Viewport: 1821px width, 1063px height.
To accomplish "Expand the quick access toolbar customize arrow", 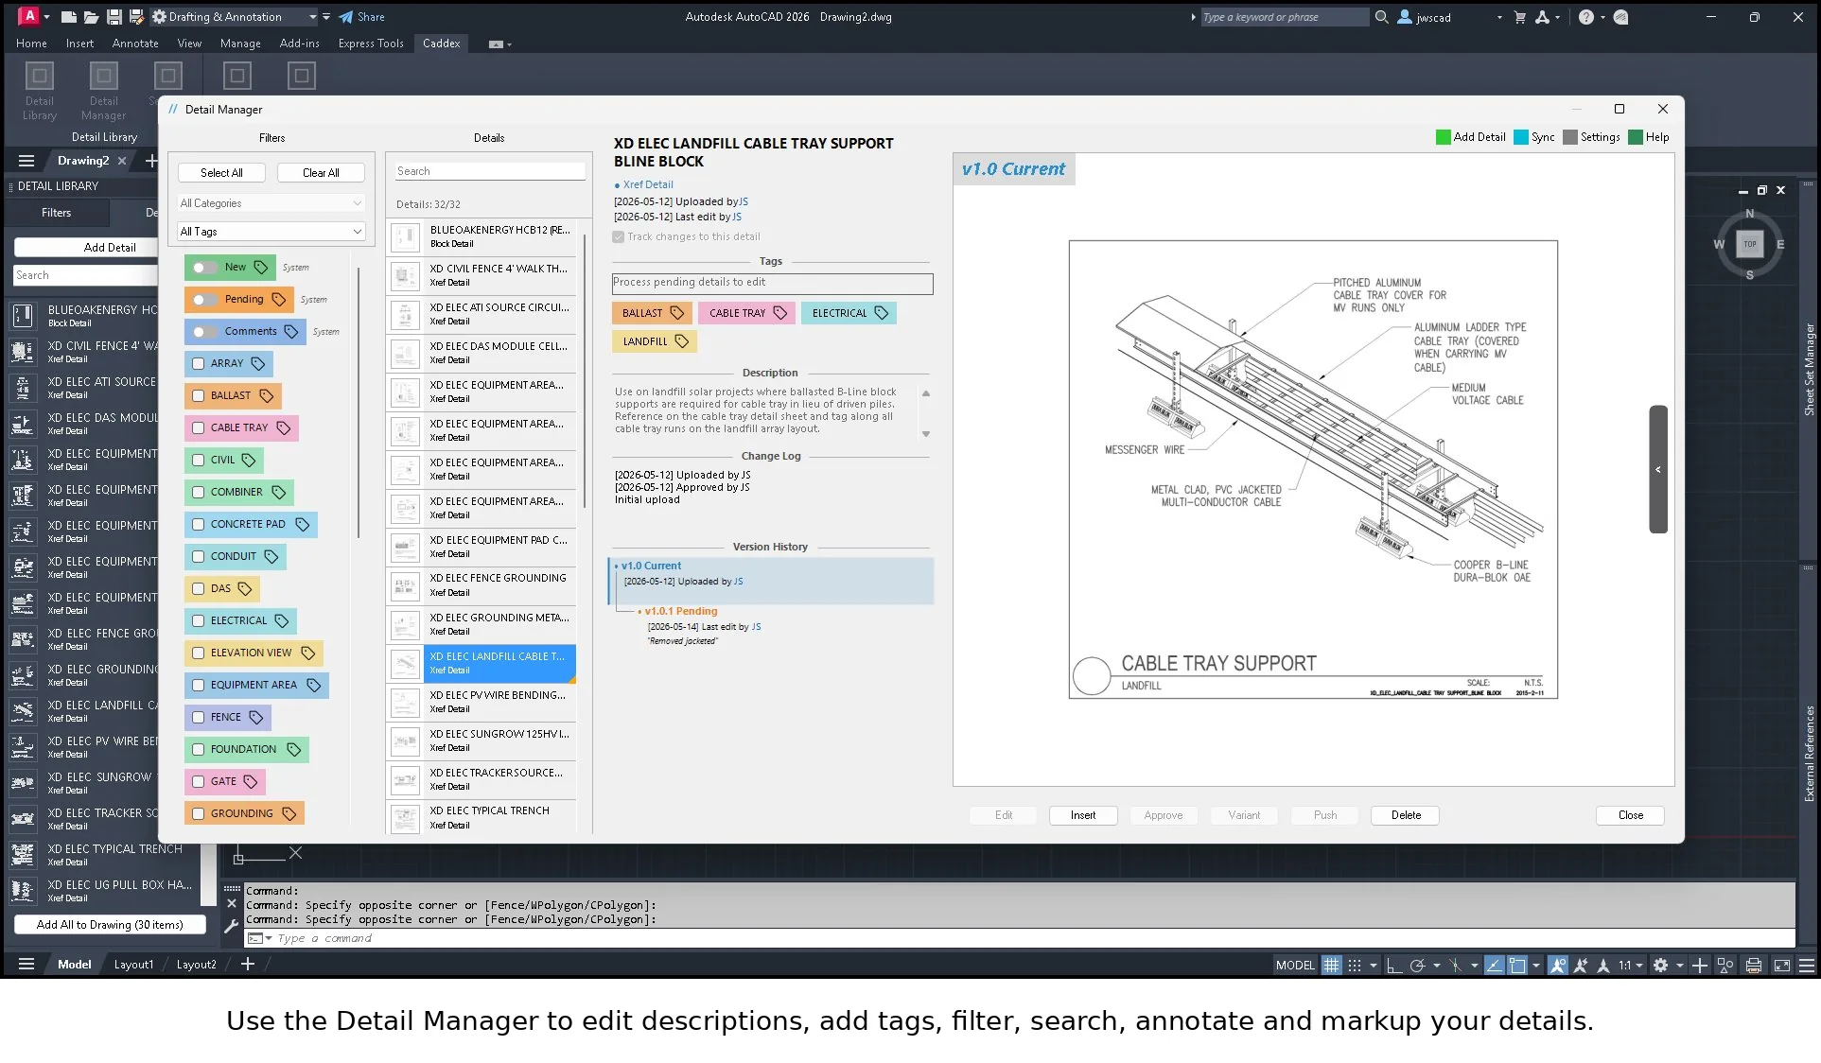I will click(326, 17).
